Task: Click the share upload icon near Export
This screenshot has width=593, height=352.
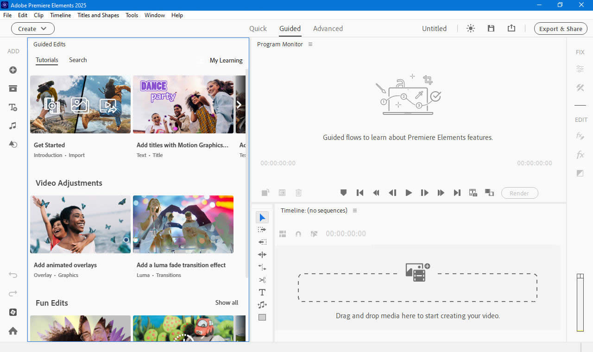Action: tap(511, 28)
